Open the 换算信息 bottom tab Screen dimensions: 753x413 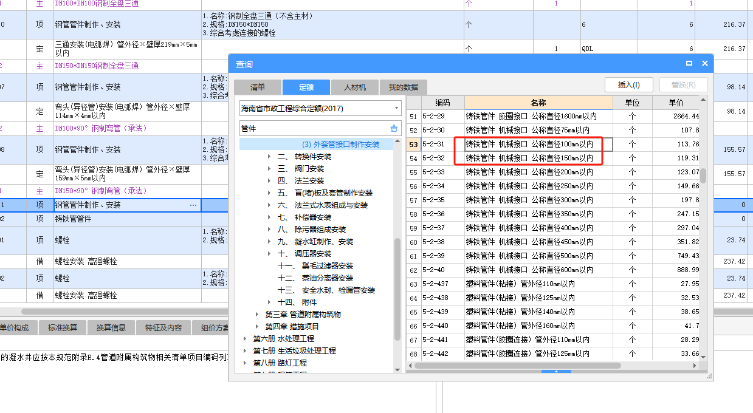[x=111, y=327]
